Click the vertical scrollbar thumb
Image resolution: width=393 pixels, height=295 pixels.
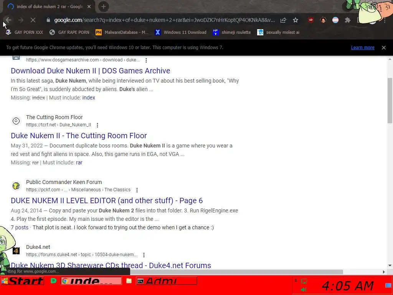point(390,100)
